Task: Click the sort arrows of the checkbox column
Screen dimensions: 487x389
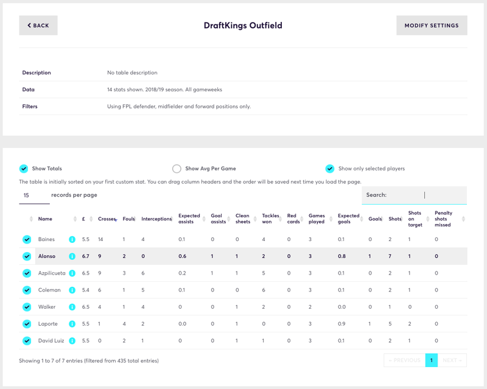Action: pos(31,219)
